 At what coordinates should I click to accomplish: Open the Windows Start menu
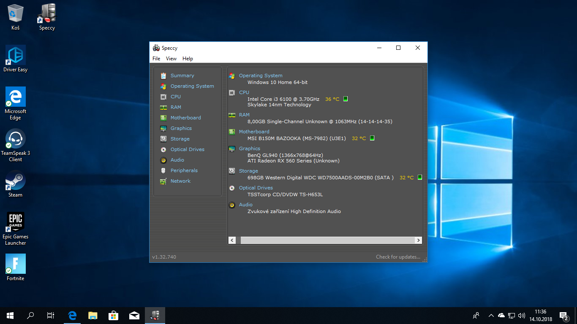pos(10,316)
